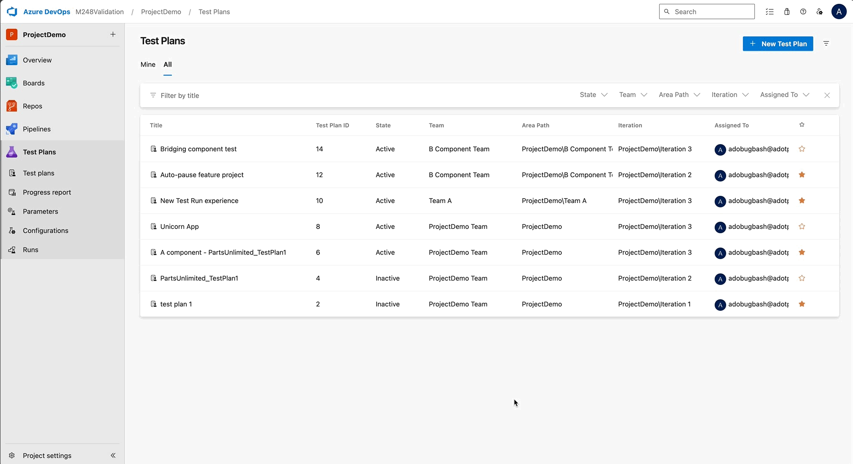
Task: Open Boards from the sidebar
Action: coord(34,83)
